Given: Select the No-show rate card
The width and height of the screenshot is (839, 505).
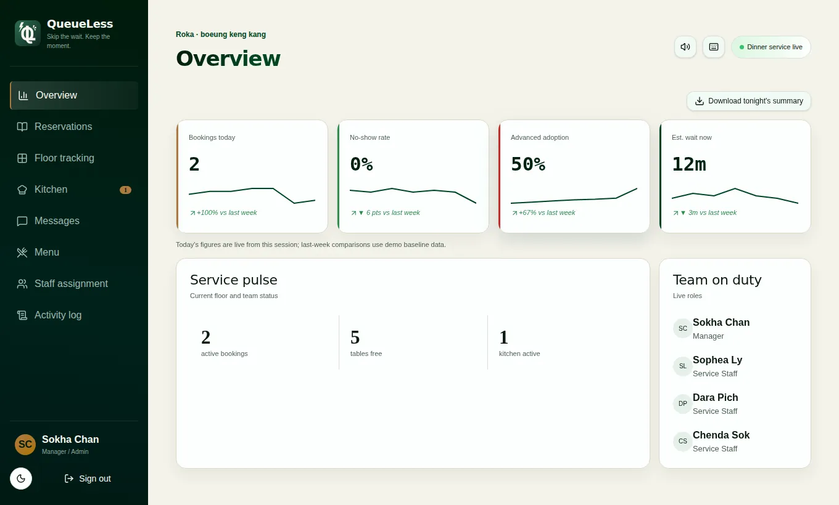Looking at the screenshot, I should tap(413, 177).
